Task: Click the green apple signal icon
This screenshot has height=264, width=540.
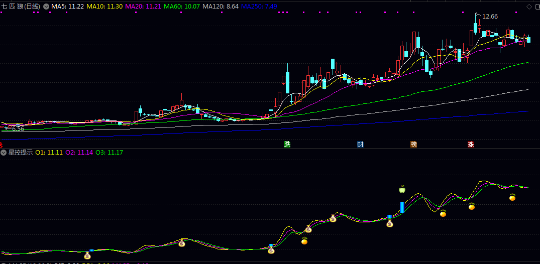Action: coord(402,189)
